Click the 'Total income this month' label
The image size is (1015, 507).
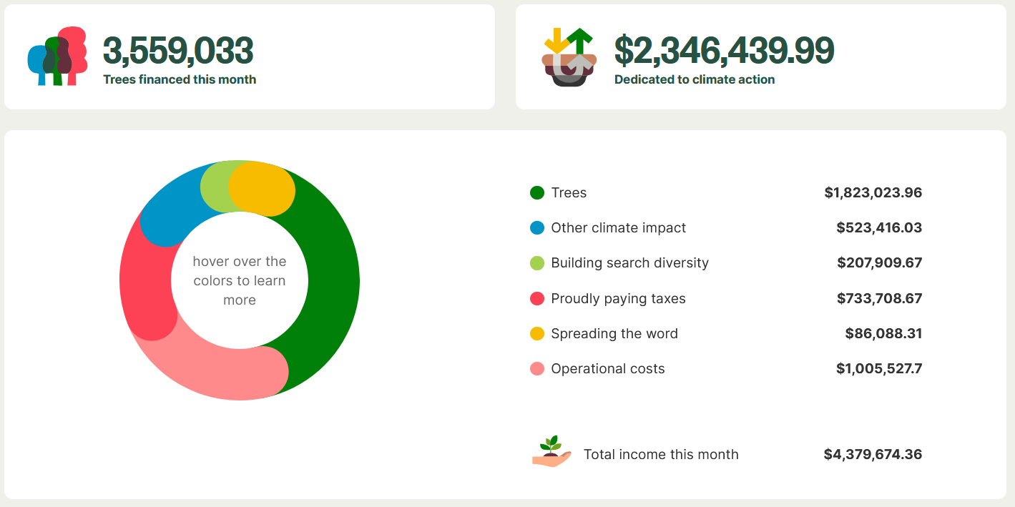click(661, 454)
